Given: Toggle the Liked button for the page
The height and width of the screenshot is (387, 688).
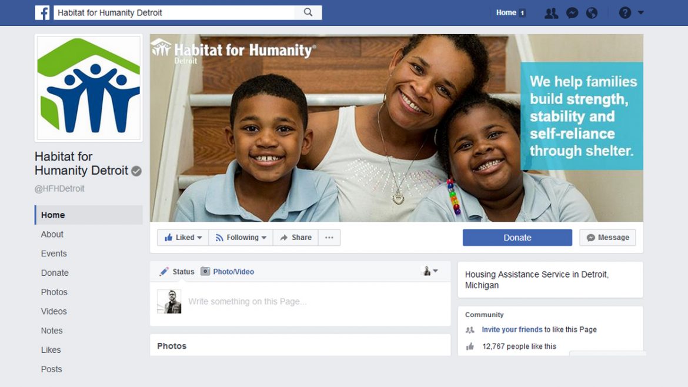Looking at the screenshot, I should pos(183,238).
